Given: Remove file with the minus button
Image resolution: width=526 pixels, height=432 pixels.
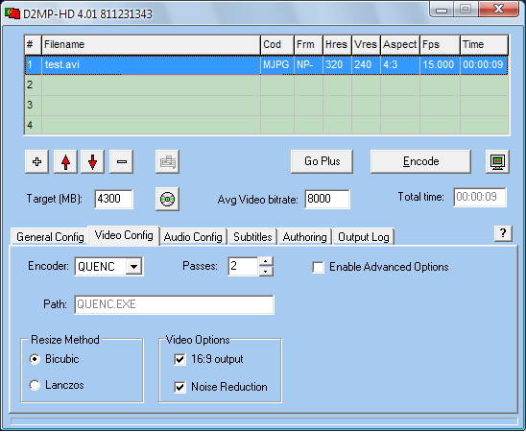Looking at the screenshot, I should coord(122,161).
